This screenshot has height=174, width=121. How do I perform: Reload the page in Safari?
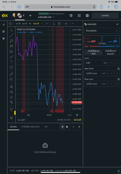94,7
